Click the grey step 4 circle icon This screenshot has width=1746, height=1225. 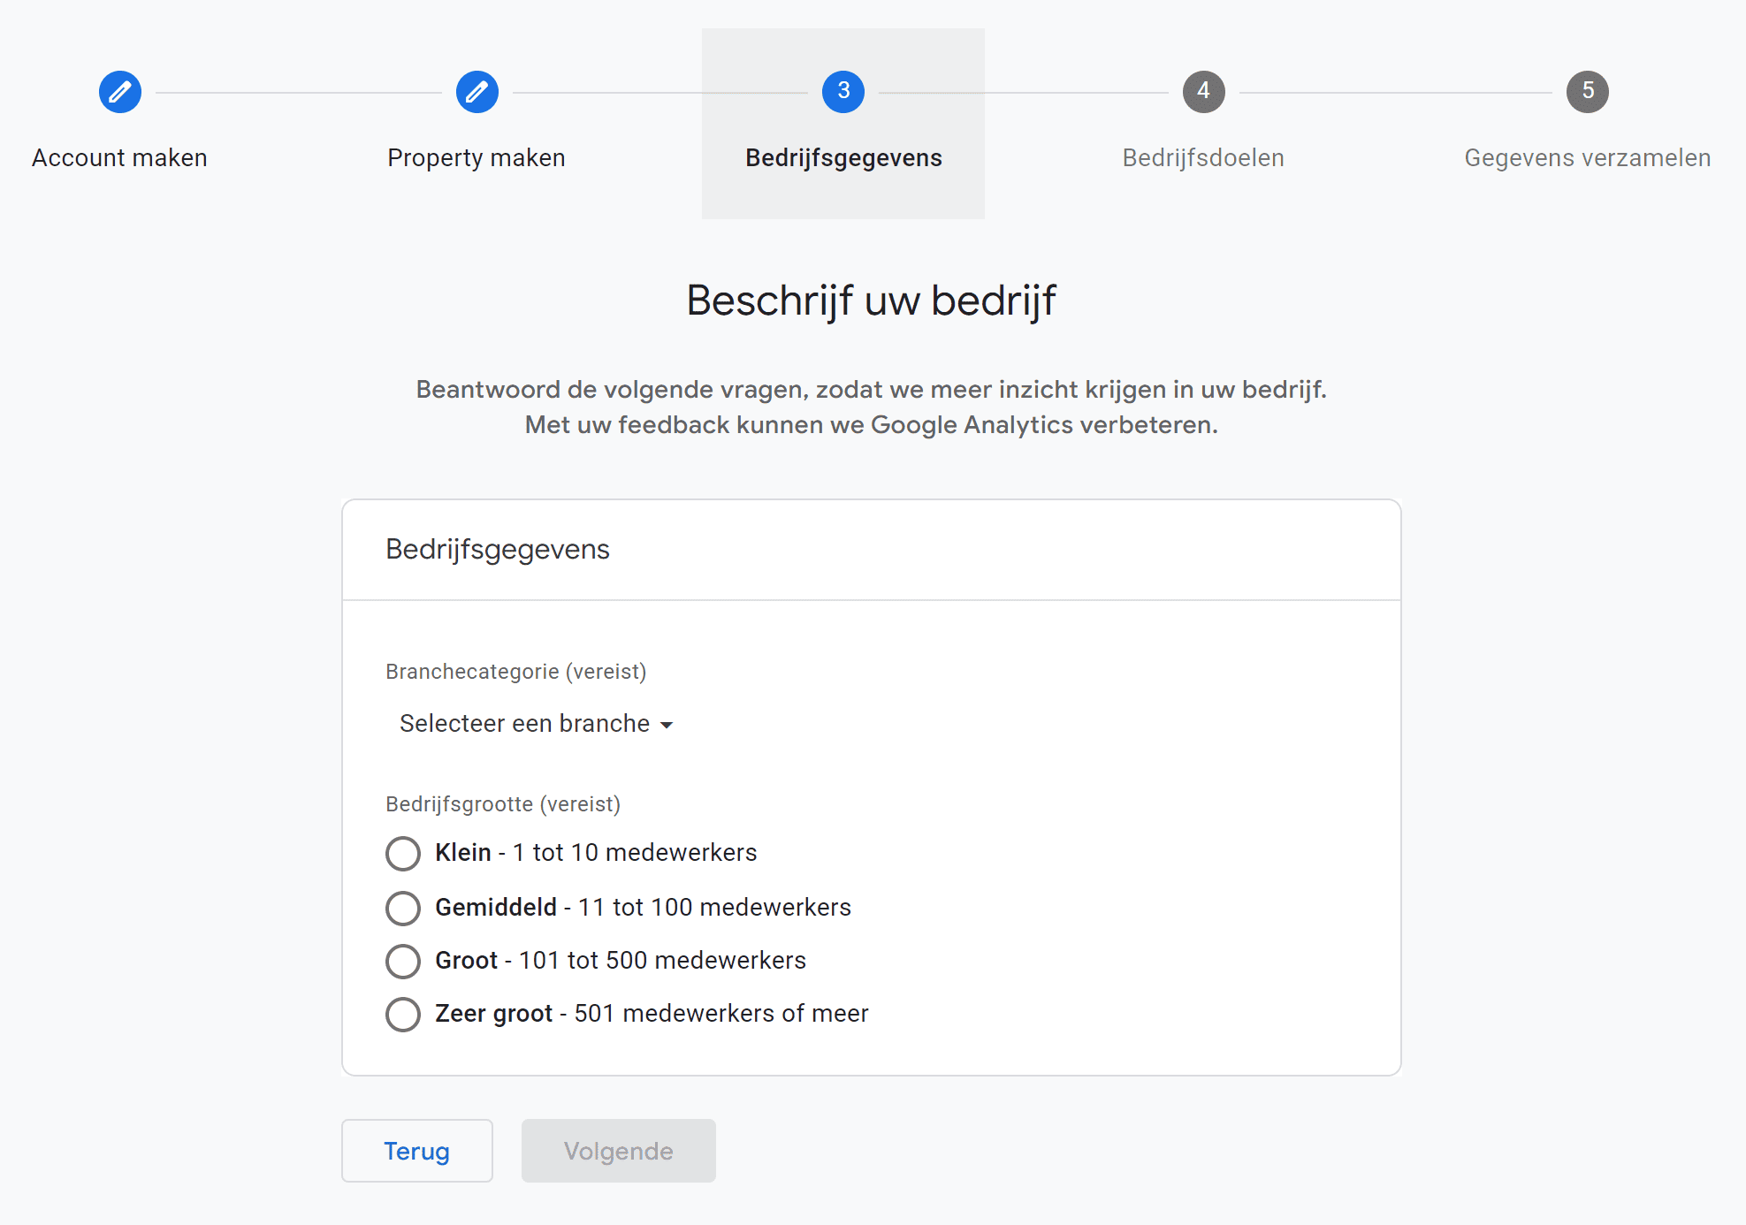pos(1203,91)
